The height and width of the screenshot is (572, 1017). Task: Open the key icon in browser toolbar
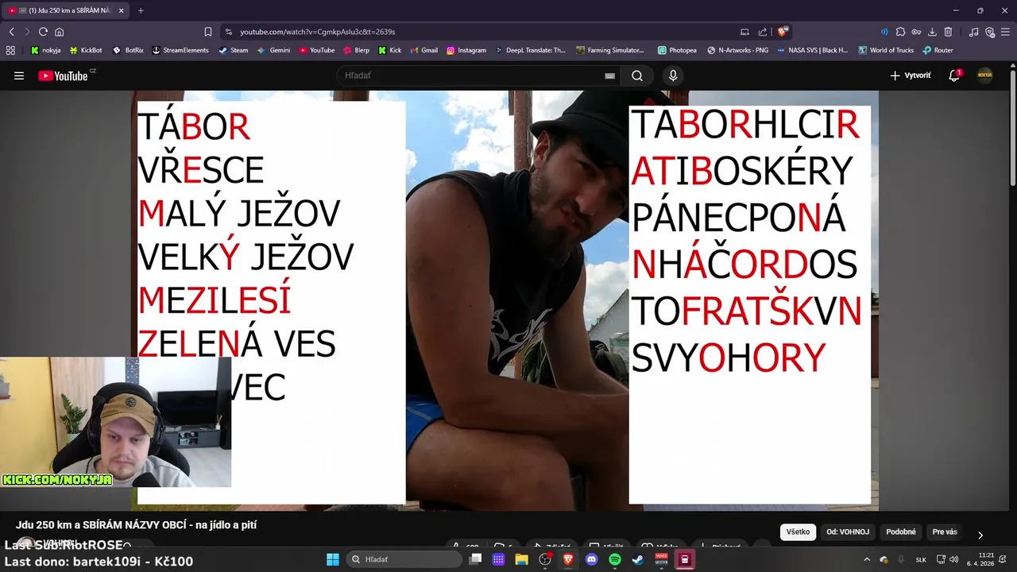click(916, 32)
